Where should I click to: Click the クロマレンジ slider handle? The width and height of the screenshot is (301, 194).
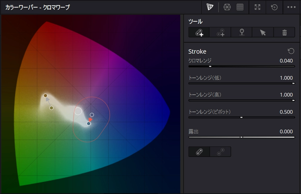click(x=210, y=66)
